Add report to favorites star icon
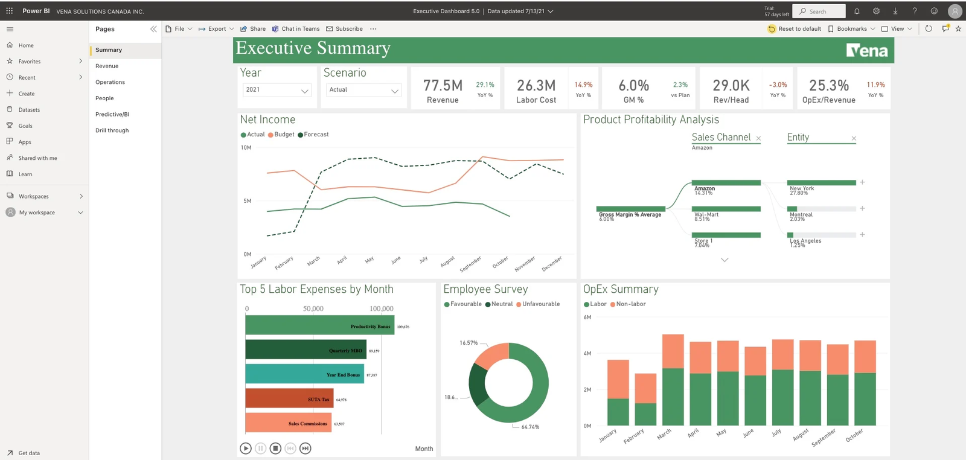 tap(958, 28)
